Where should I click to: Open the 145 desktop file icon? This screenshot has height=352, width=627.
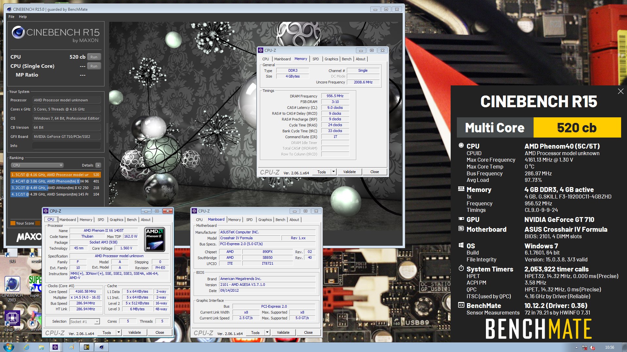pyautogui.click(x=12, y=256)
